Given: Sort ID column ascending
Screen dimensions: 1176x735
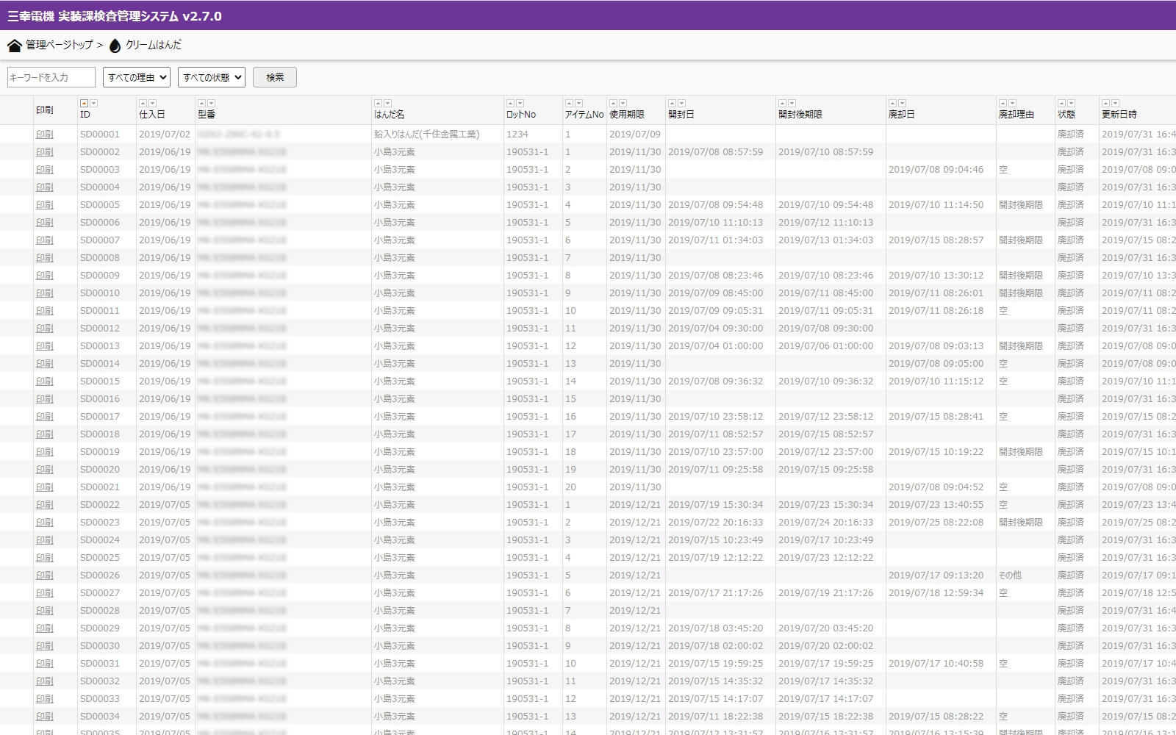Looking at the screenshot, I should 84,104.
